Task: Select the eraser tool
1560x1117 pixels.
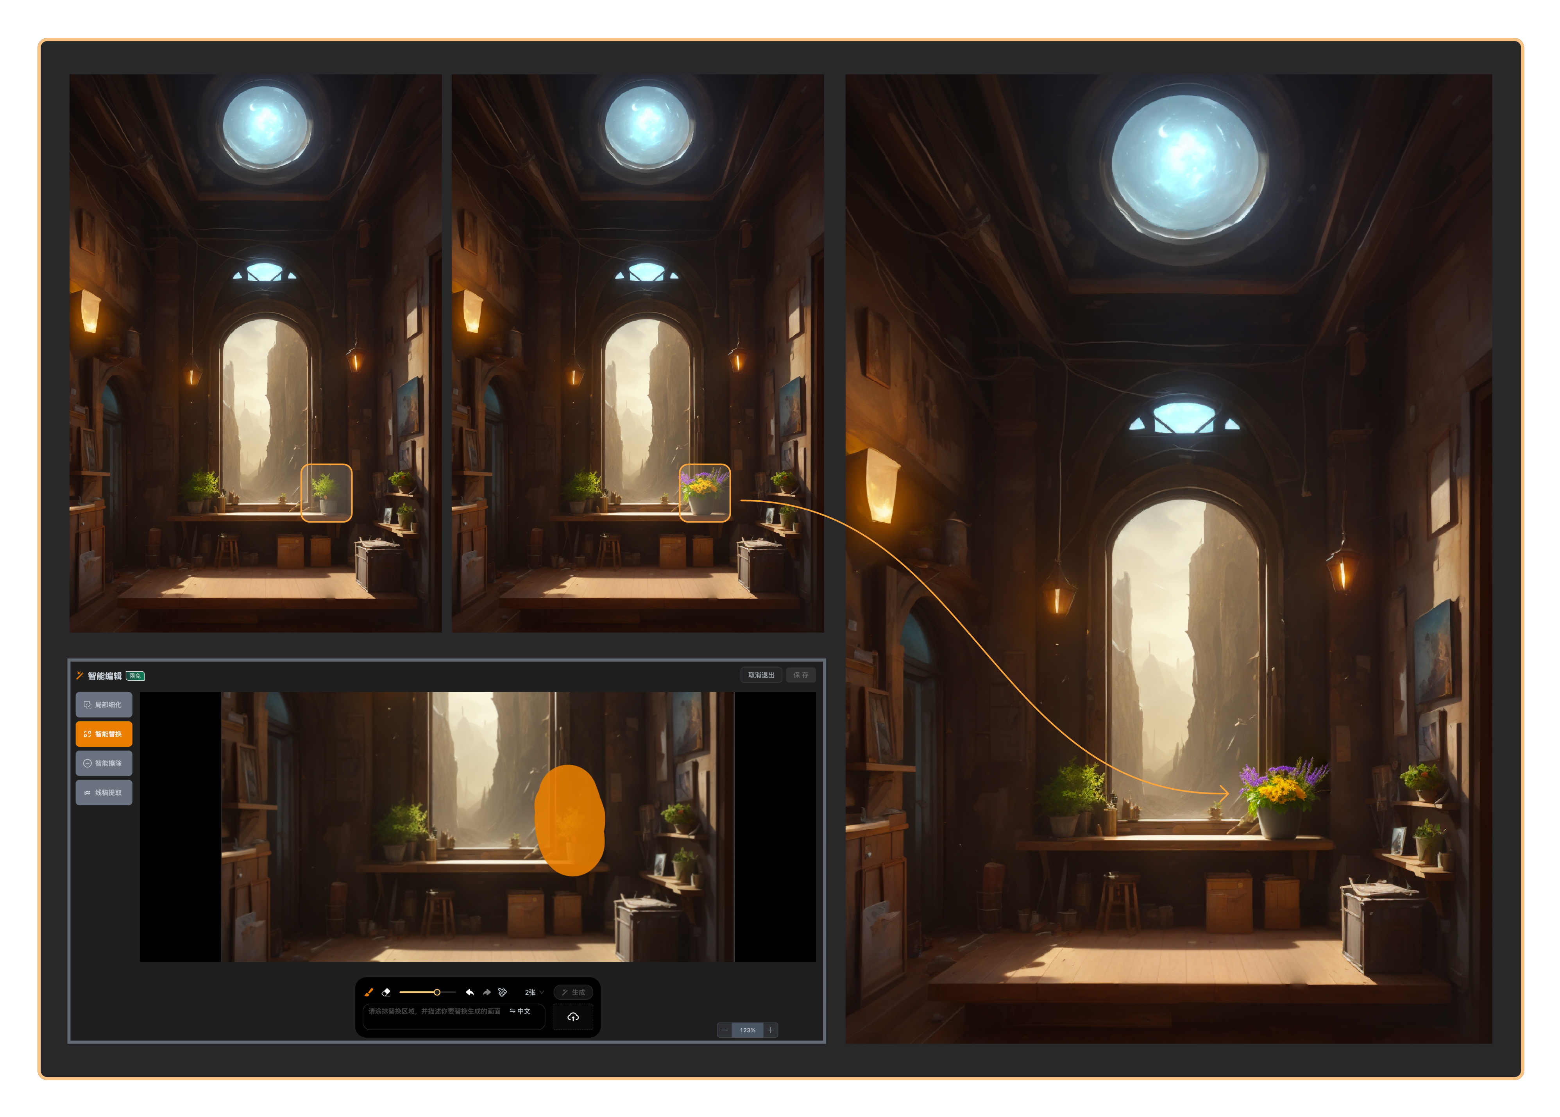Action: tap(386, 992)
